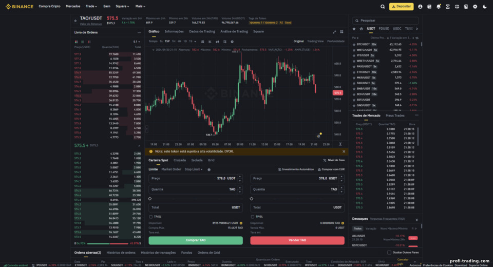
Task: Show buy orders only in order book
Action: point(83,42)
